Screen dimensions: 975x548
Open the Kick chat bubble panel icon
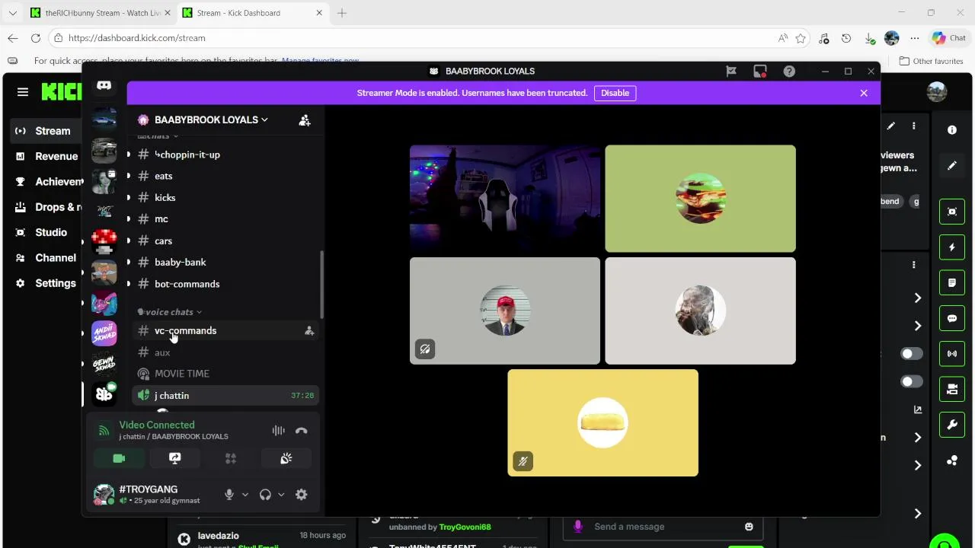point(952,318)
